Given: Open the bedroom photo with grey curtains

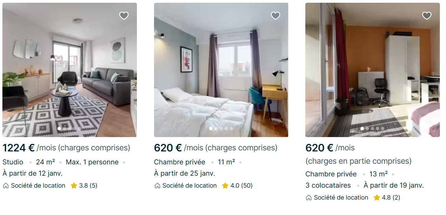Looking at the screenshot, I should click(221, 68).
